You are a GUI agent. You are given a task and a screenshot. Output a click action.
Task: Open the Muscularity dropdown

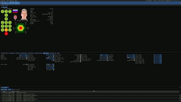tap(27, 59)
